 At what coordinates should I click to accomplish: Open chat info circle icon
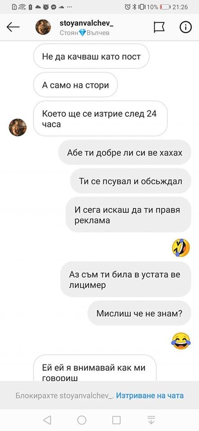pos(186,27)
